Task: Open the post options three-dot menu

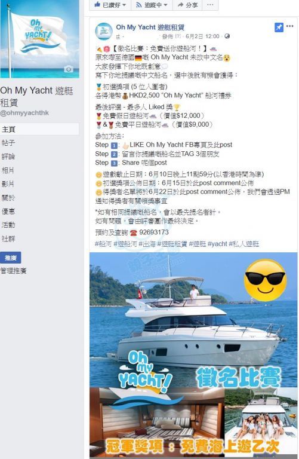Action: [289, 26]
